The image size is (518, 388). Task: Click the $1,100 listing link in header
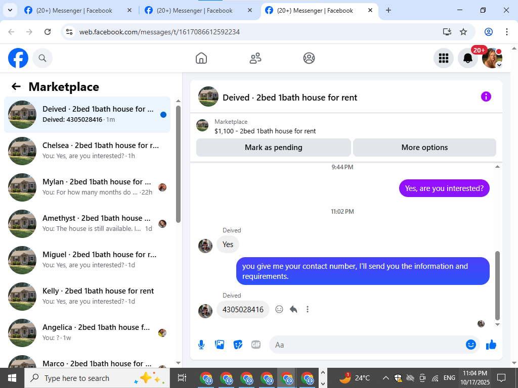pos(265,131)
